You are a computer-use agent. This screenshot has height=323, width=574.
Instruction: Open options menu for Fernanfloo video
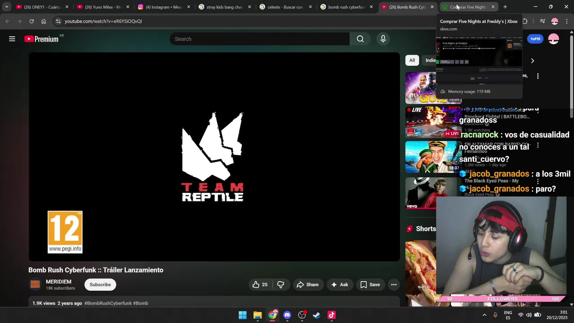(x=538, y=145)
